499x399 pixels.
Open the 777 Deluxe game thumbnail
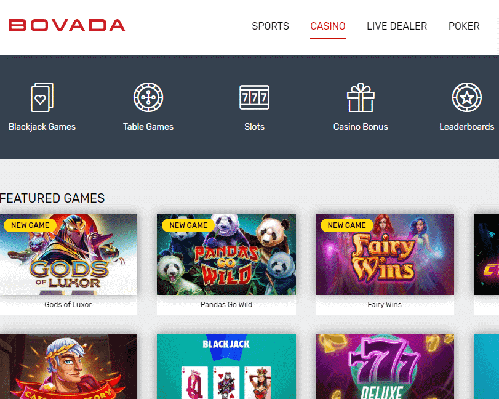(x=385, y=366)
